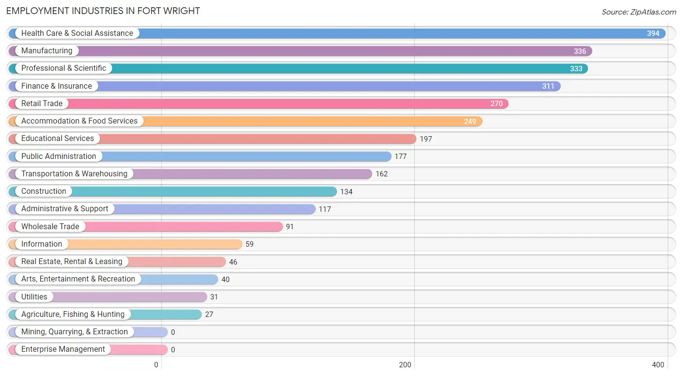The image size is (682, 376).
Task: Select the Real Estate, Rental & Leasing label
Action: [72, 262]
